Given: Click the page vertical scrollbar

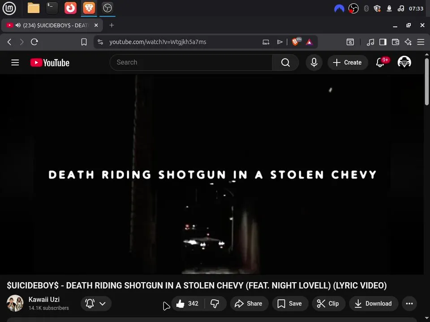Looking at the screenshot, I should click(x=427, y=81).
